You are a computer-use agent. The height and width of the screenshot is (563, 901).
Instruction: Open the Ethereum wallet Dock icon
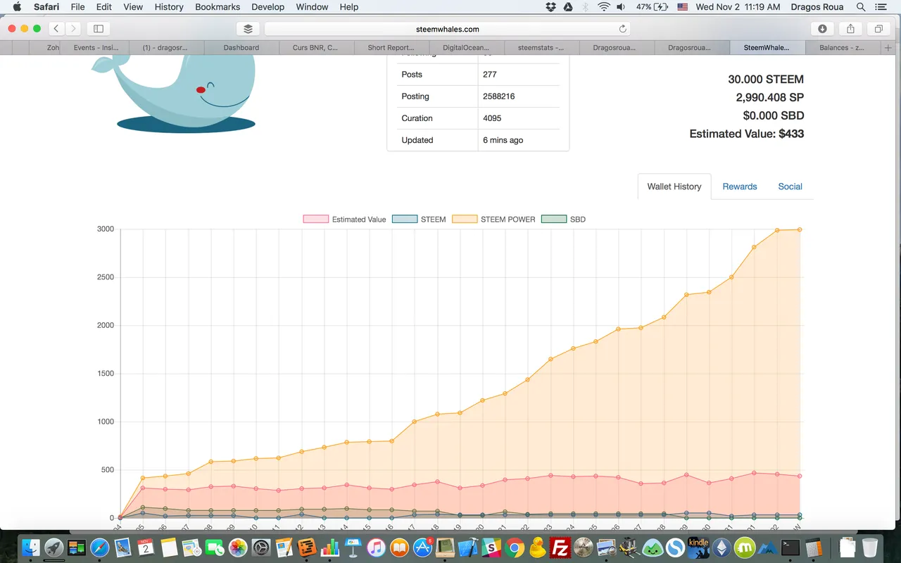click(x=722, y=548)
